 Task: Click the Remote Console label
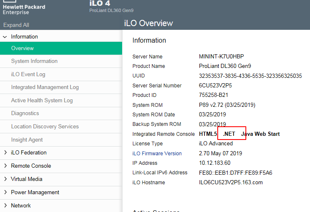[31, 166]
